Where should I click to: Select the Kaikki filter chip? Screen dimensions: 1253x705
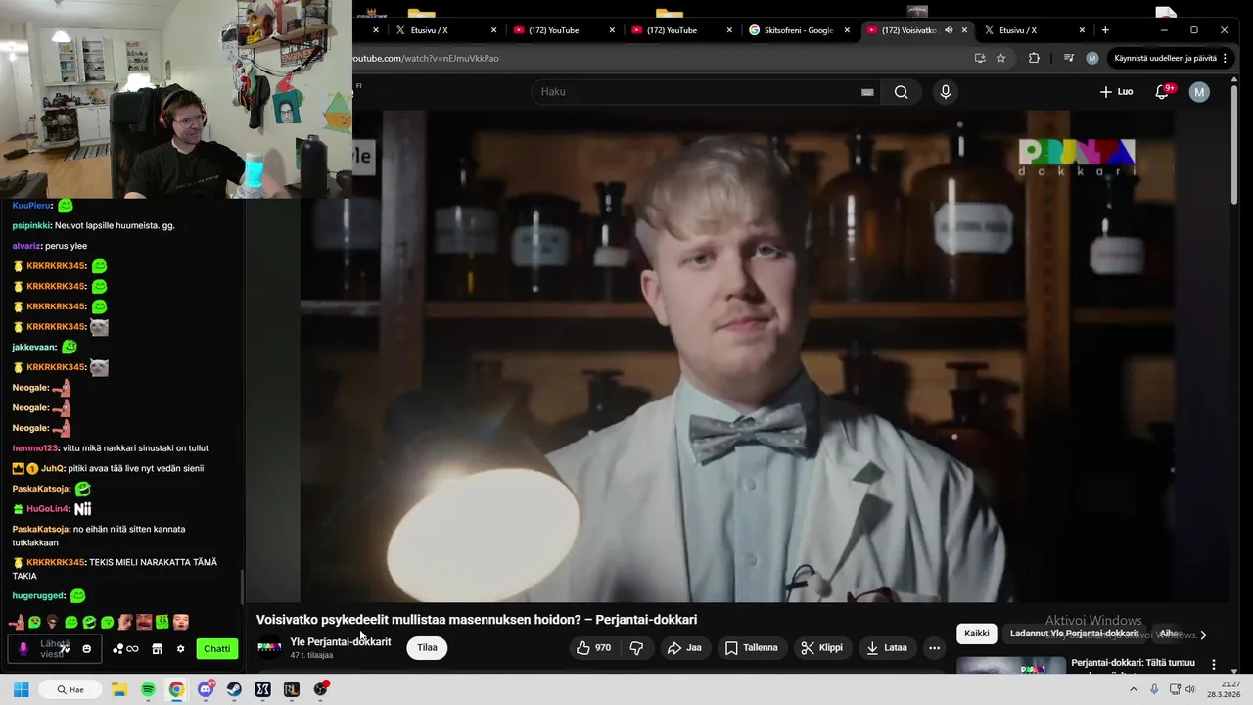click(x=977, y=634)
